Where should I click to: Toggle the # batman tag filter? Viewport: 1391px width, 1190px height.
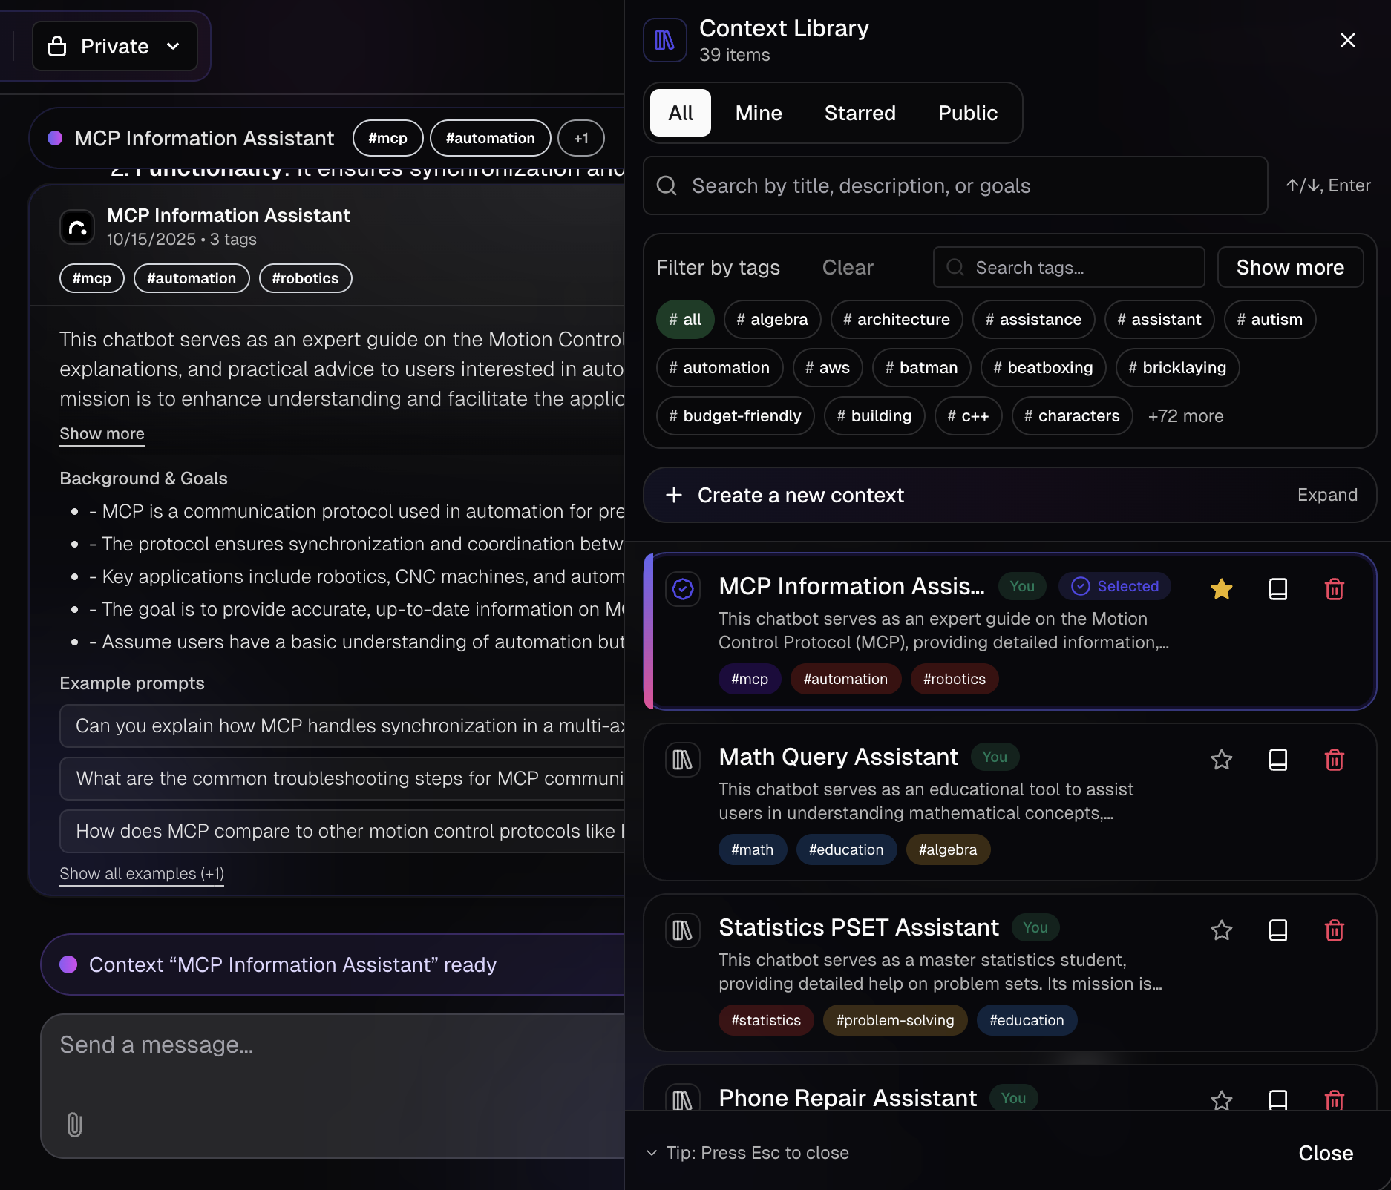click(922, 368)
